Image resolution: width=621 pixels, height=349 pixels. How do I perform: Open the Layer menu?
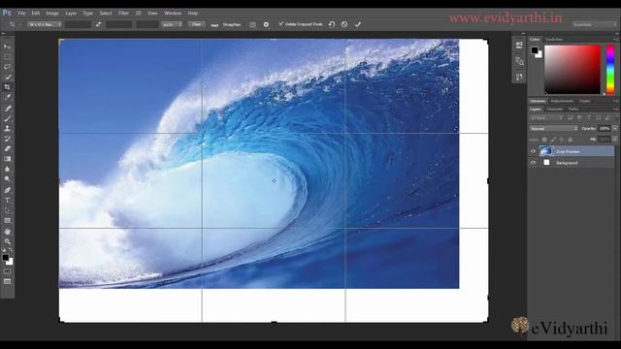[71, 13]
